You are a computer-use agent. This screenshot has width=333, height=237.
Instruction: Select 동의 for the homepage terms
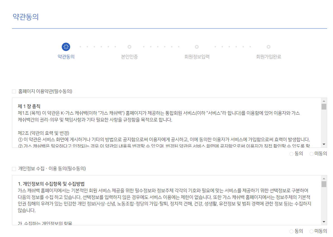[x=291, y=153]
